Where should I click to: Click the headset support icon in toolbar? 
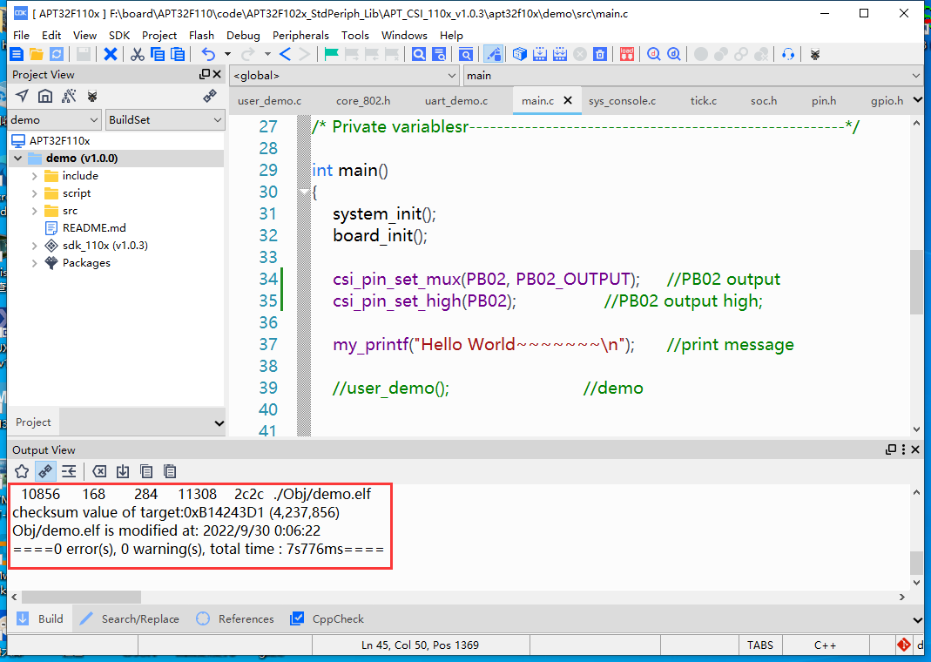point(788,54)
